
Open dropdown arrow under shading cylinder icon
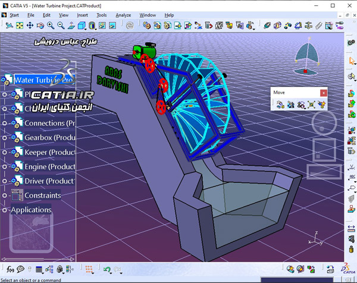pyautogui.click(x=96, y=29)
